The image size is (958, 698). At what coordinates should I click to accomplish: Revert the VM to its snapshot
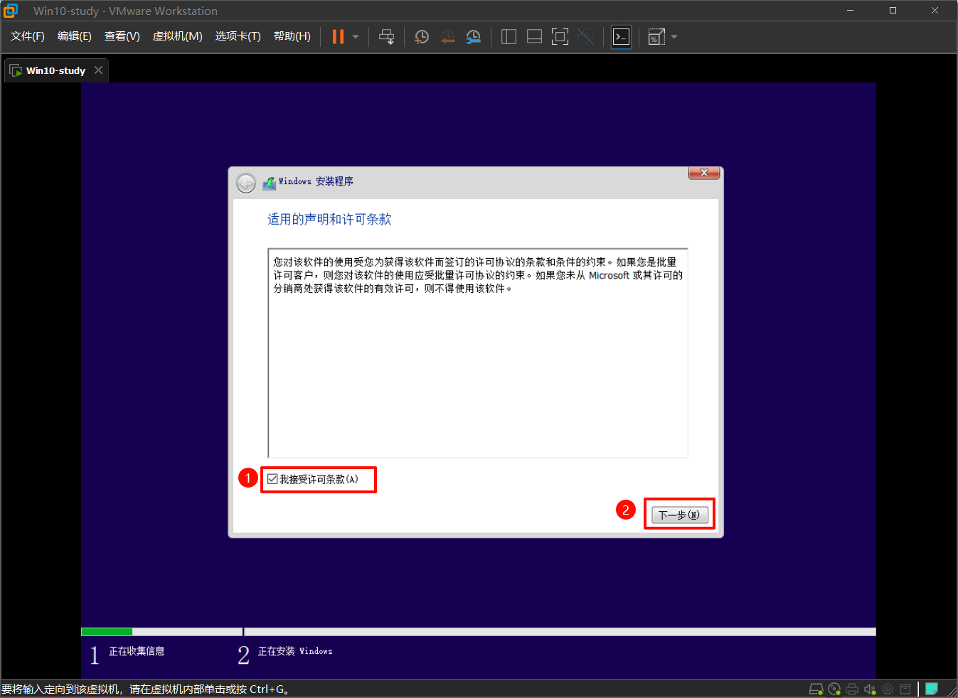447,36
